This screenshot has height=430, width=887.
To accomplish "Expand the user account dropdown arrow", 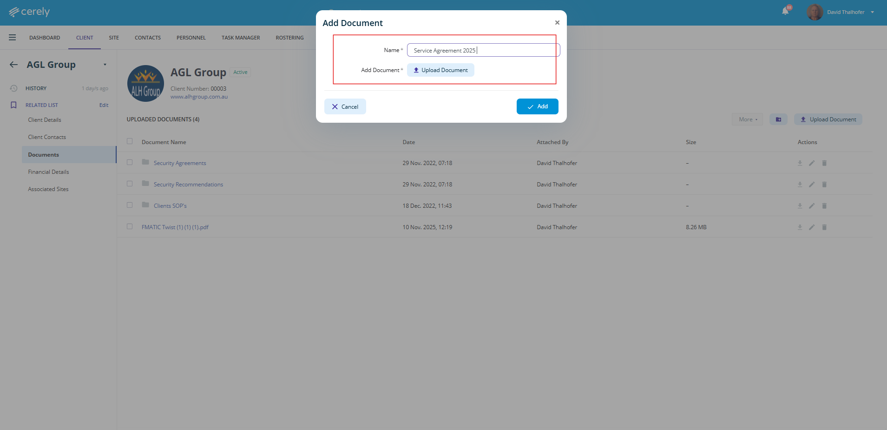I will pos(873,12).
